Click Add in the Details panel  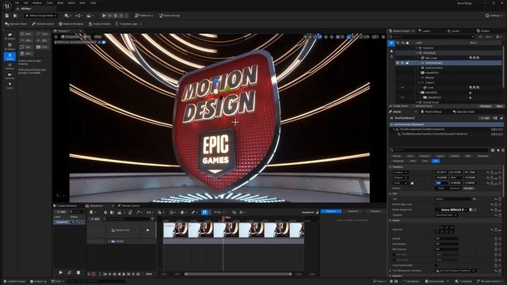485,118
